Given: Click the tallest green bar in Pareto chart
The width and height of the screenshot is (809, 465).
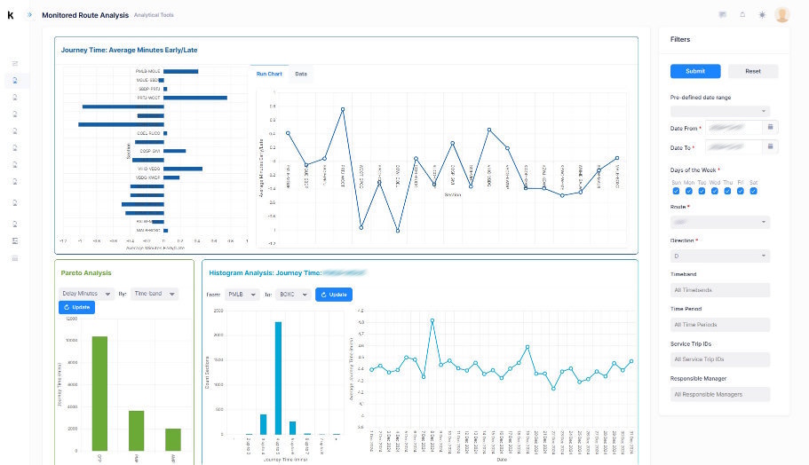Looking at the screenshot, I should point(99,393).
